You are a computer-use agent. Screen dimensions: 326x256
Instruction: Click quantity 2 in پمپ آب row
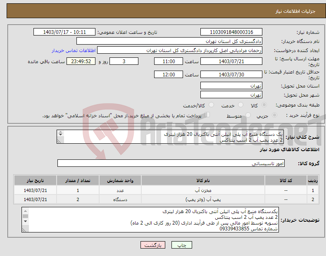coord(78,199)
